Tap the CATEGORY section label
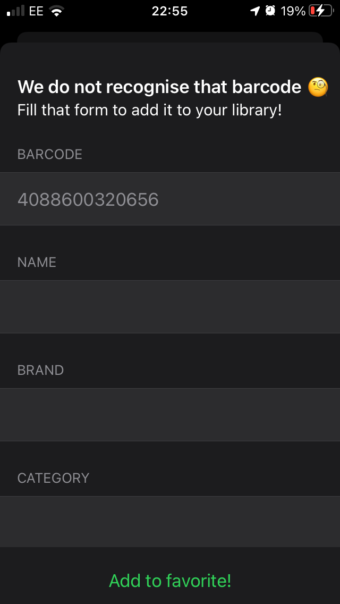The width and height of the screenshot is (340, 604). click(x=53, y=477)
